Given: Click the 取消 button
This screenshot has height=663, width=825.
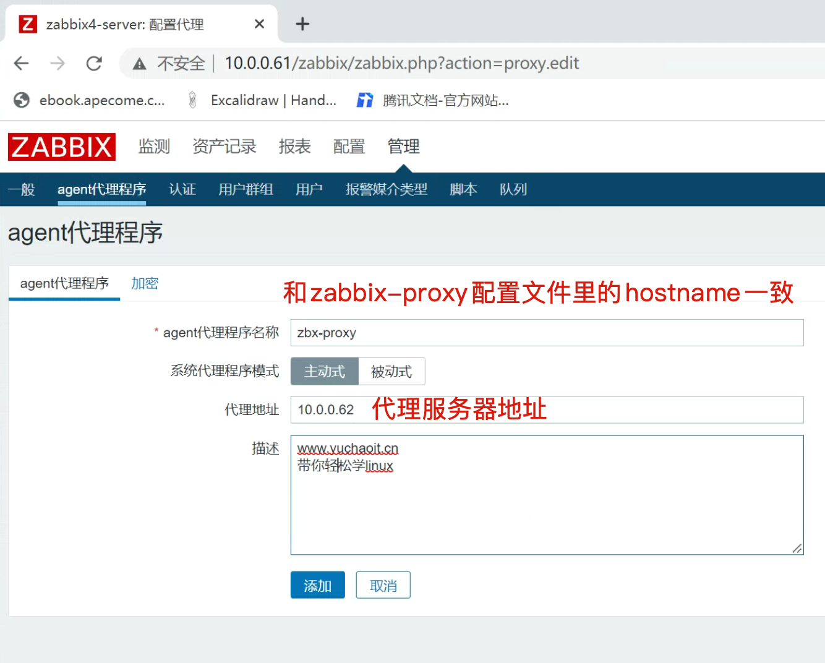Looking at the screenshot, I should point(383,585).
